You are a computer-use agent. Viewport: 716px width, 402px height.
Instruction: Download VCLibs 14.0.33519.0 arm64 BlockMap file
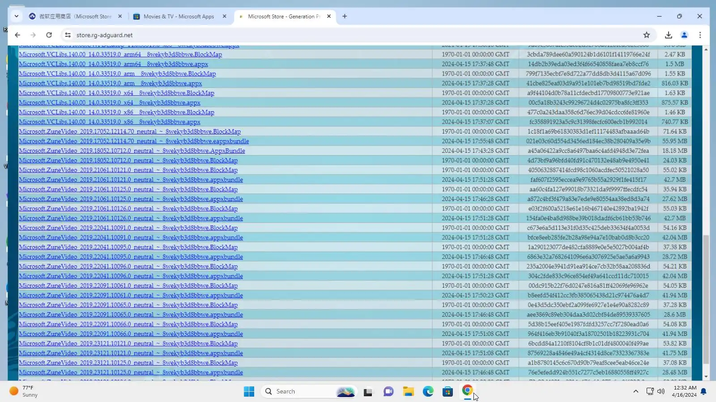120,54
